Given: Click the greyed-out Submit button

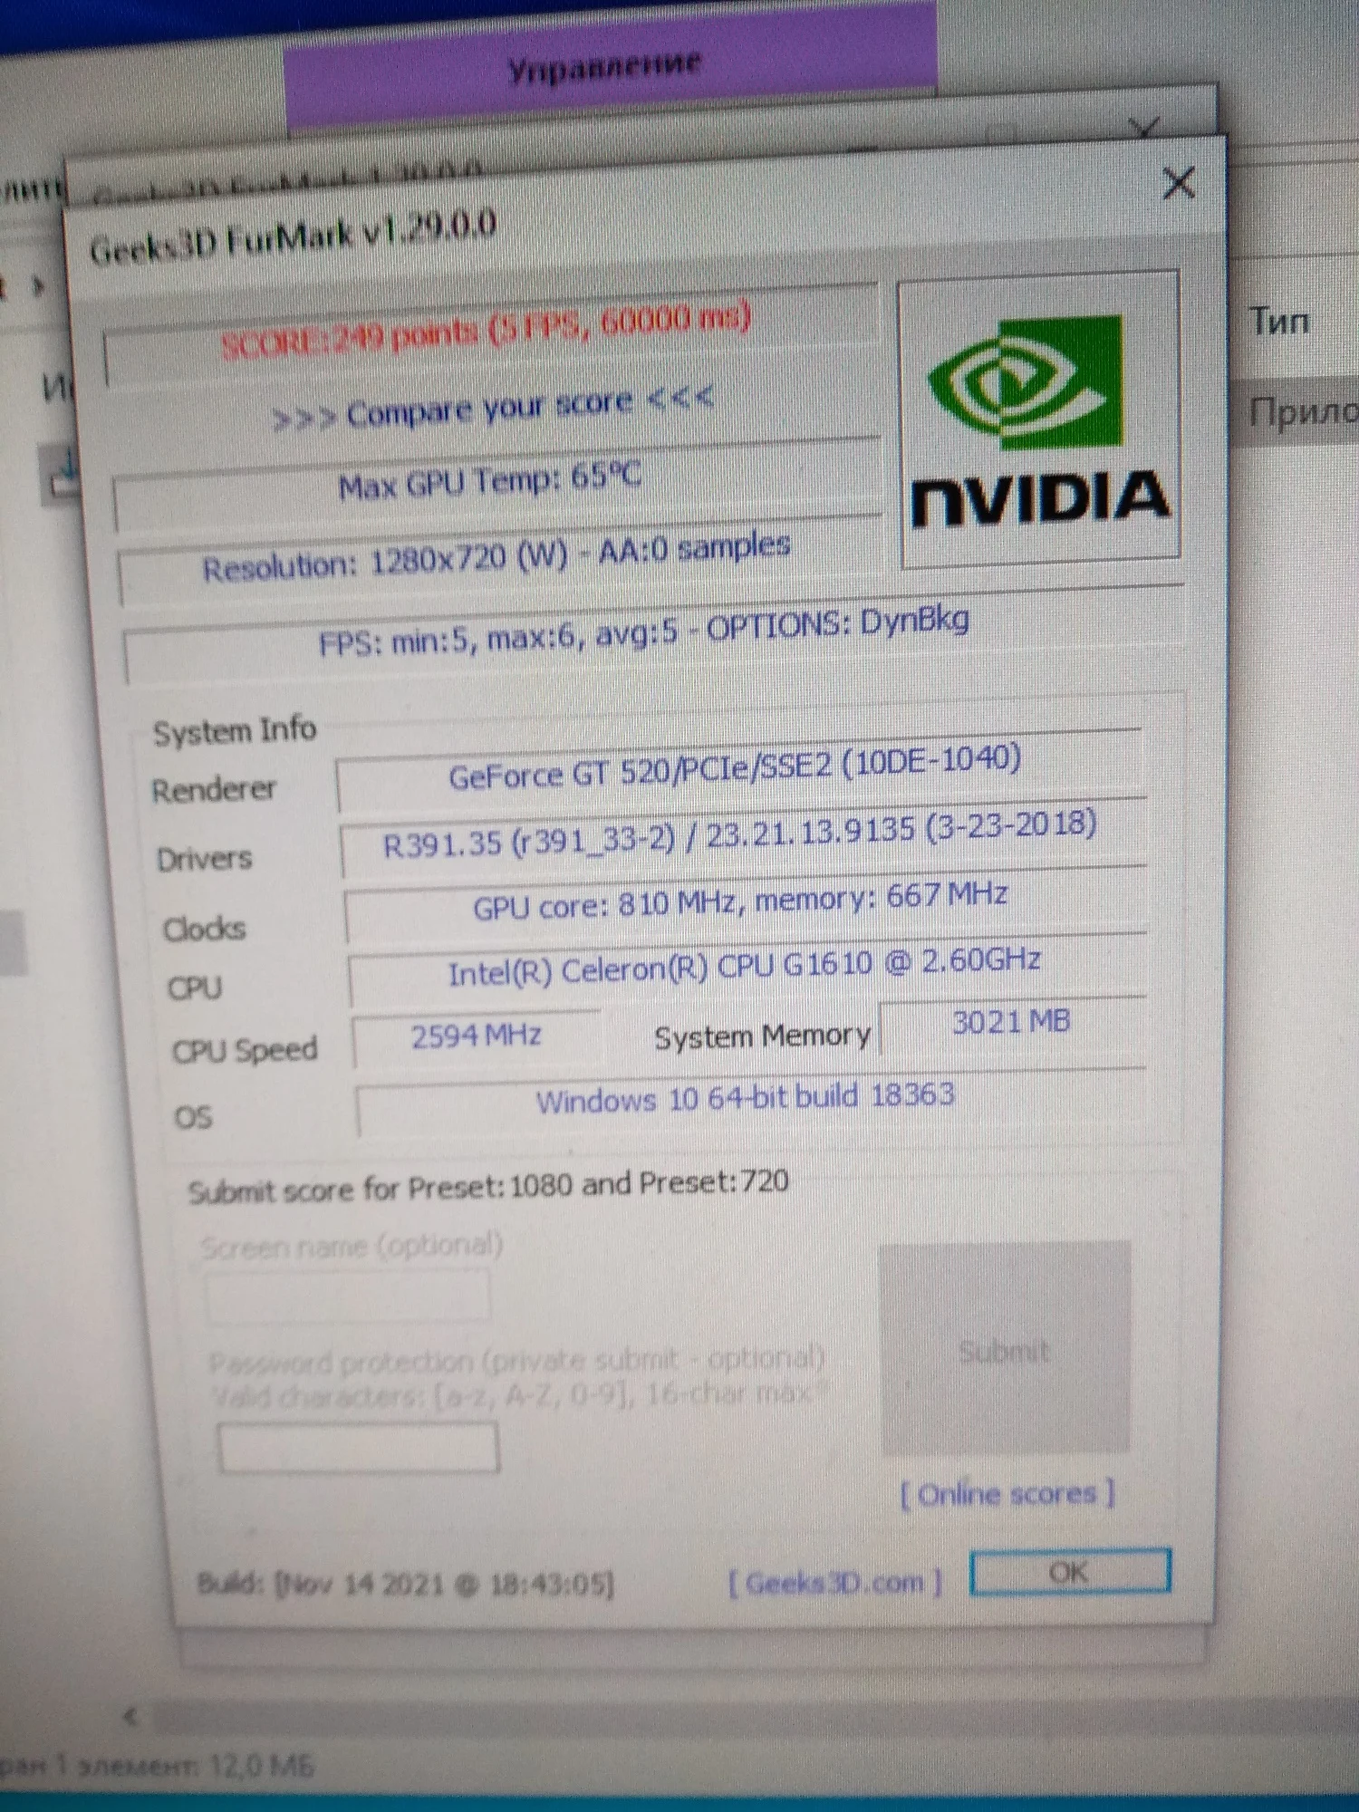Looking at the screenshot, I should (1005, 1348).
